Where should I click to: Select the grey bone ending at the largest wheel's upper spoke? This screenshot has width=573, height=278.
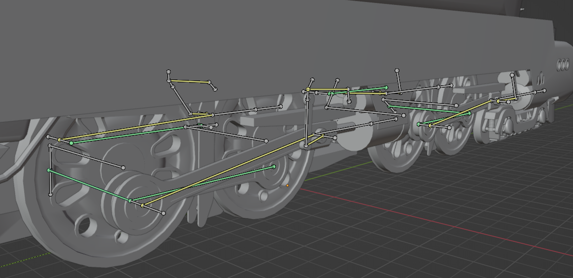(x=87, y=157)
